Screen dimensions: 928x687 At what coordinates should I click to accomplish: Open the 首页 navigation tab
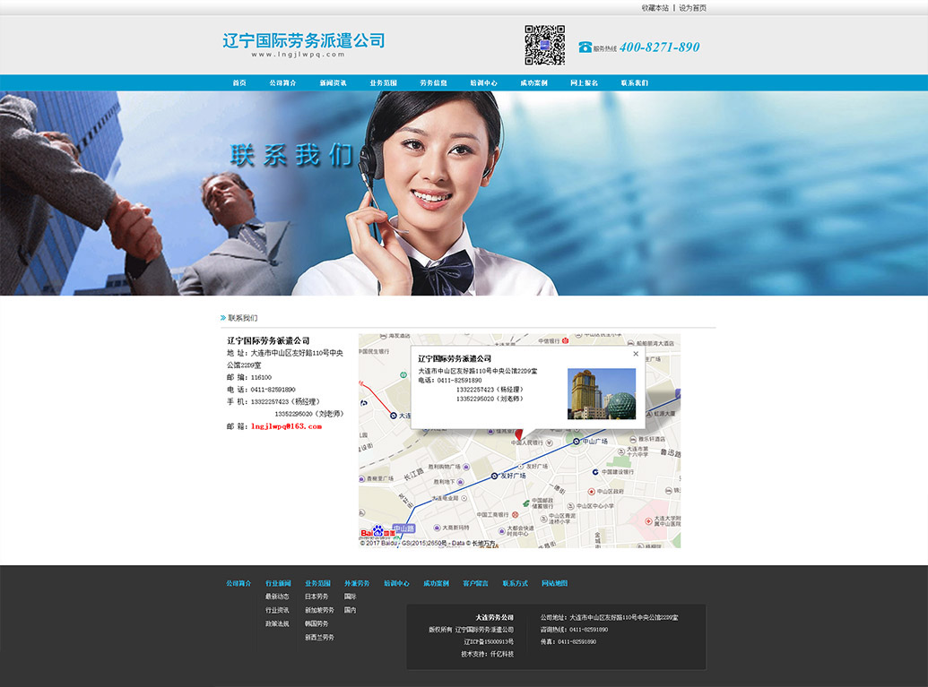(239, 82)
